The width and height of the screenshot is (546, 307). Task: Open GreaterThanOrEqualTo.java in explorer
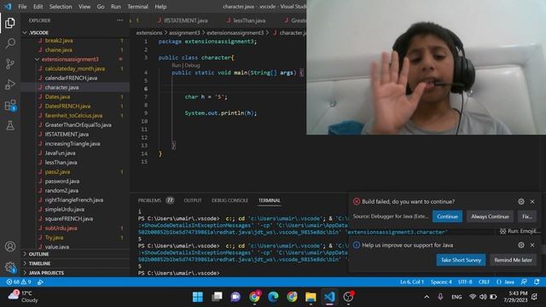(78, 125)
